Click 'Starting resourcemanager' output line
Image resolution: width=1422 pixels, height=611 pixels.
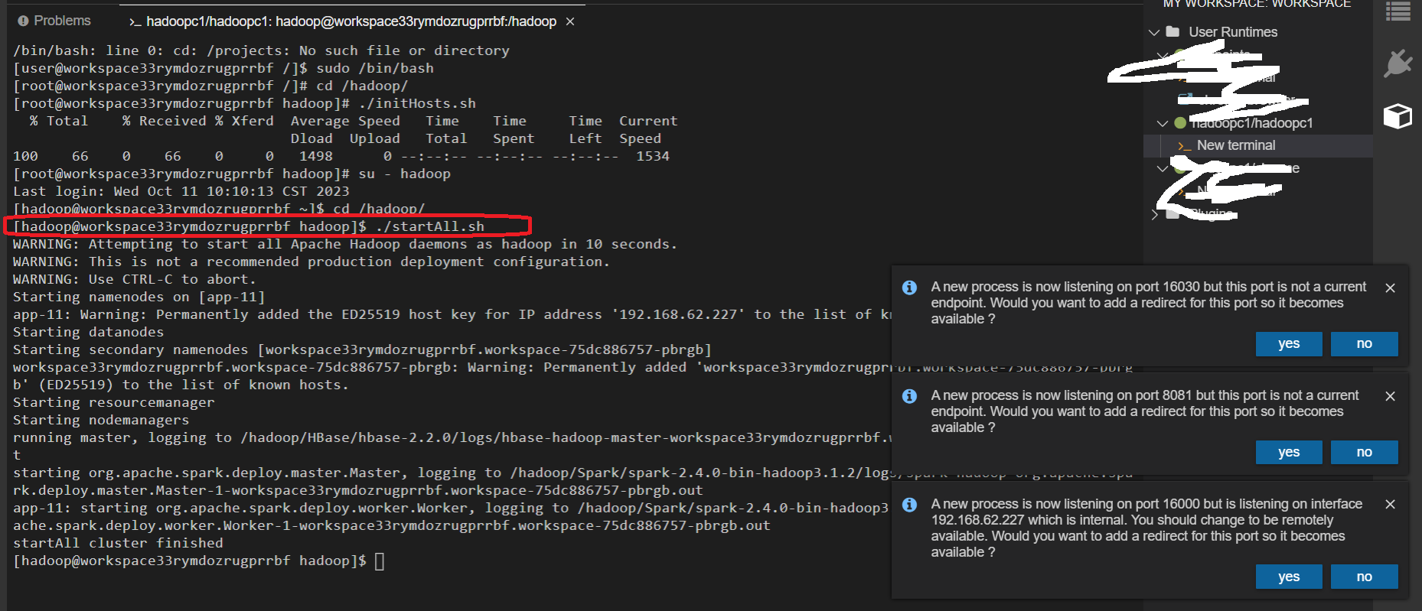pyautogui.click(x=114, y=402)
